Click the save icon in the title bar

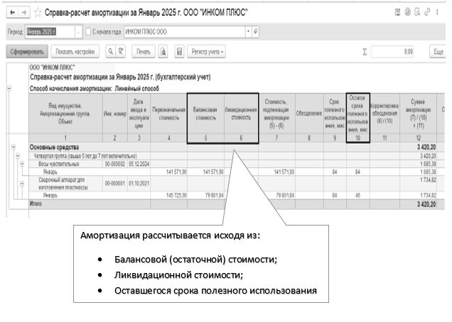(397, 12)
